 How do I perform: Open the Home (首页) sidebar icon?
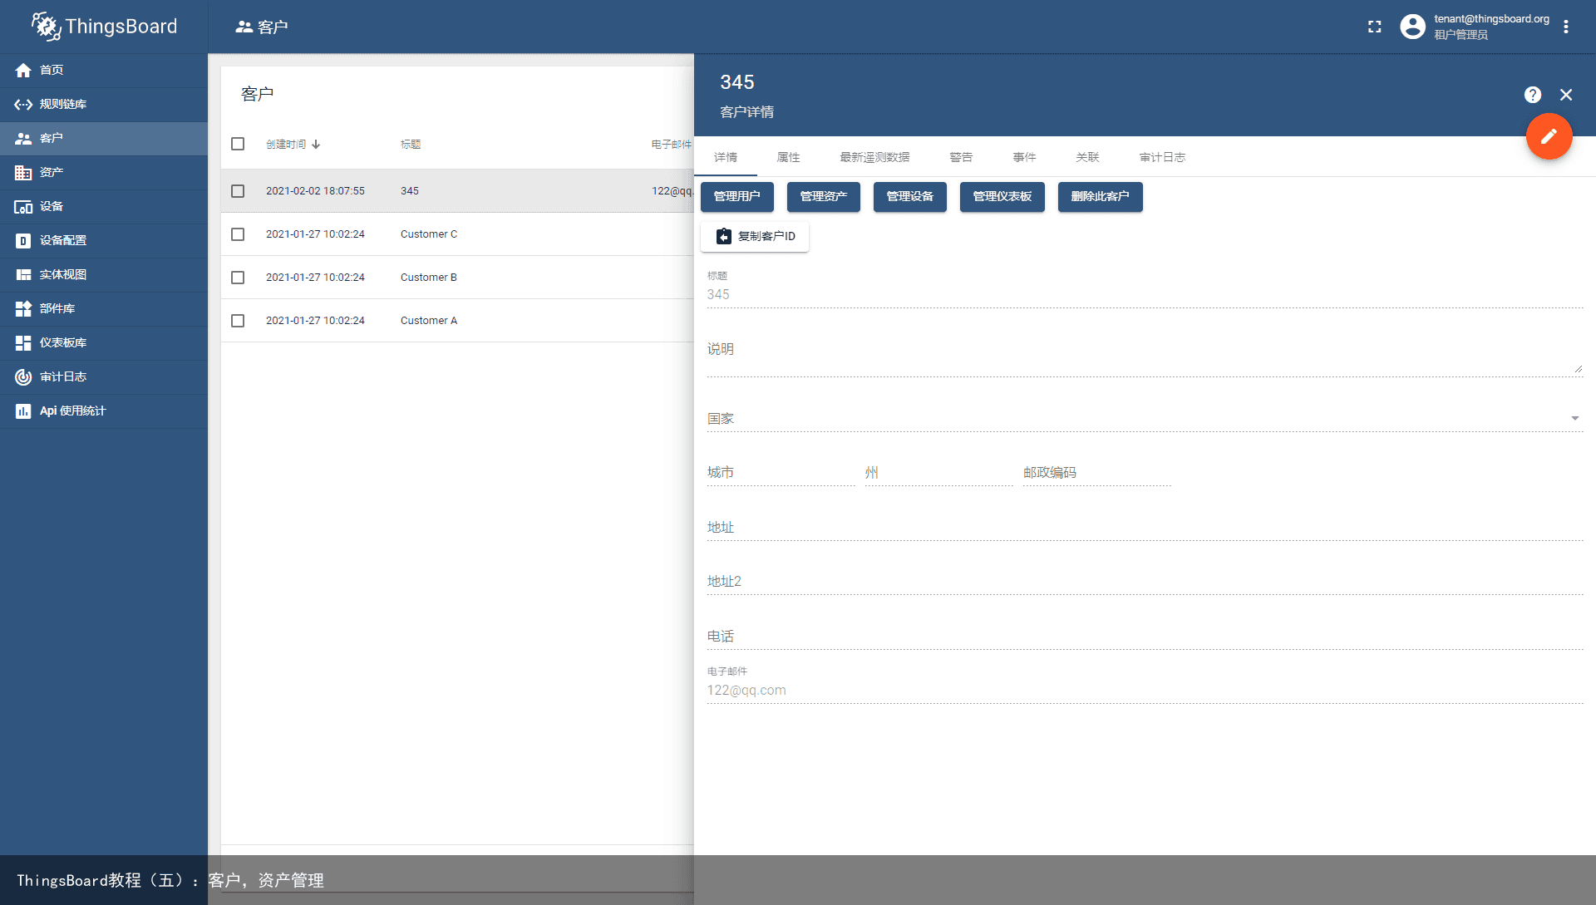pyautogui.click(x=23, y=71)
